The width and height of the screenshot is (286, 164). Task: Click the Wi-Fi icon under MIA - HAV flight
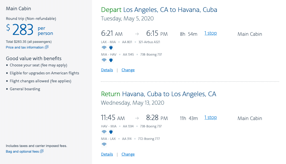pyautogui.click(x=104, y=60)
